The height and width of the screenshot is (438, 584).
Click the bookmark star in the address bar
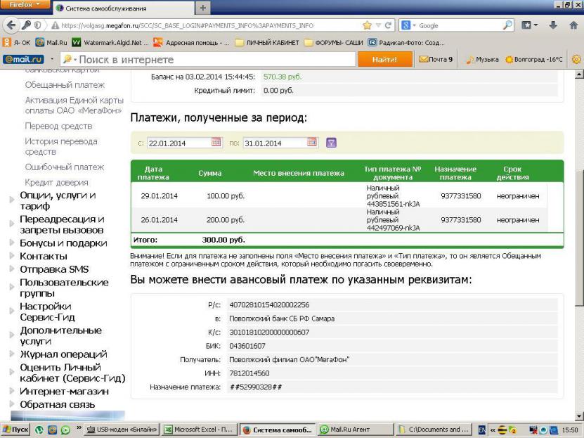point(367,25)
